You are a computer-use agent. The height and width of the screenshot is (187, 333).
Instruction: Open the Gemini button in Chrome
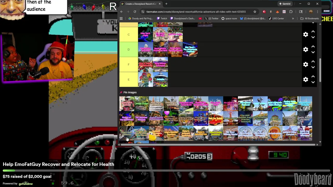click(x=285, y=4)
